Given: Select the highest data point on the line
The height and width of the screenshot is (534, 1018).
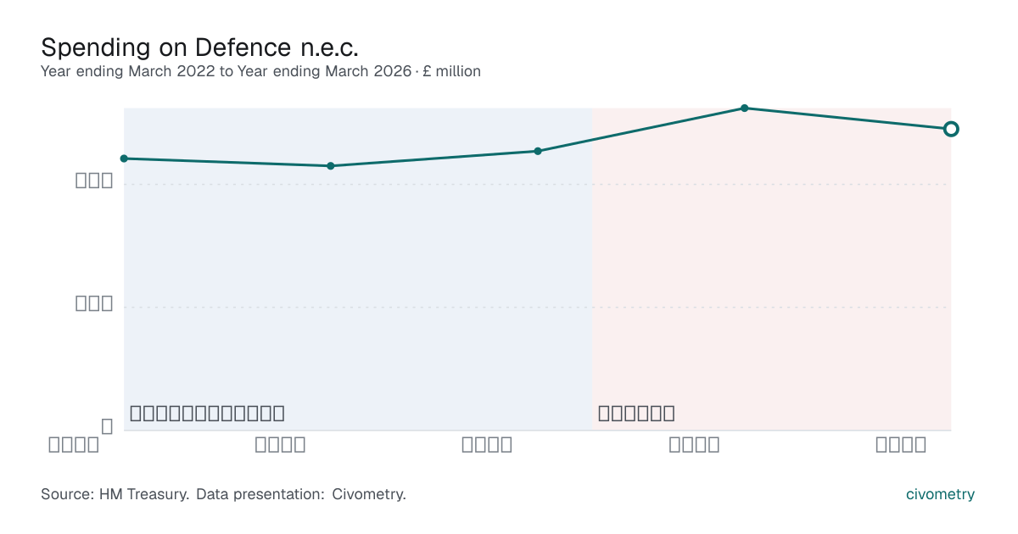Looking at the screenshot, I should pos(745,108).
